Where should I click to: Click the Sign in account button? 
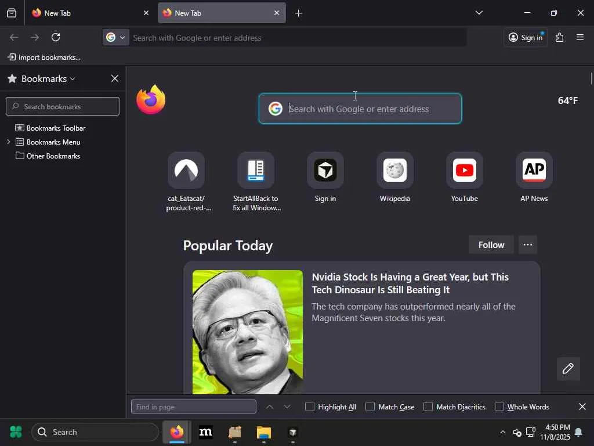coord(526,37)
